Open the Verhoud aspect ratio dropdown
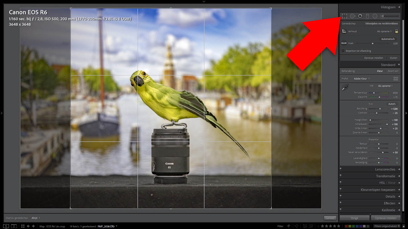 pyautogui.click(x=384, y=31)
